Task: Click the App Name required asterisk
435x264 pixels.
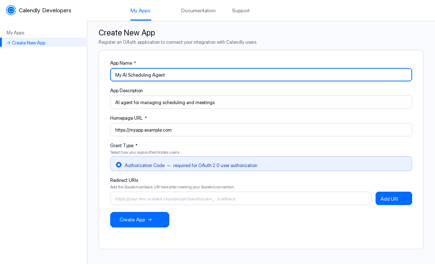Action: (x=135, y=62)
